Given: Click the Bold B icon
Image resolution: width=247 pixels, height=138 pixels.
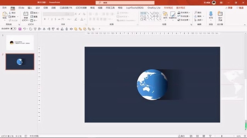Looking at the screenshot, I should tap(45, 19).
